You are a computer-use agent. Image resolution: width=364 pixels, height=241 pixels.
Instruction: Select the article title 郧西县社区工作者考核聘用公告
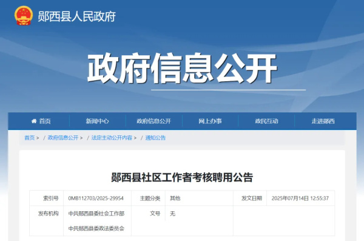coord(182,177)
